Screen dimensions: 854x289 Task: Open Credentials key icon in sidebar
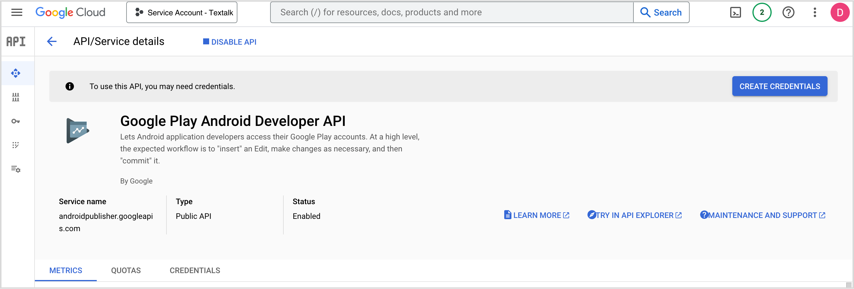pyautogui.click(x=16, y=121)
